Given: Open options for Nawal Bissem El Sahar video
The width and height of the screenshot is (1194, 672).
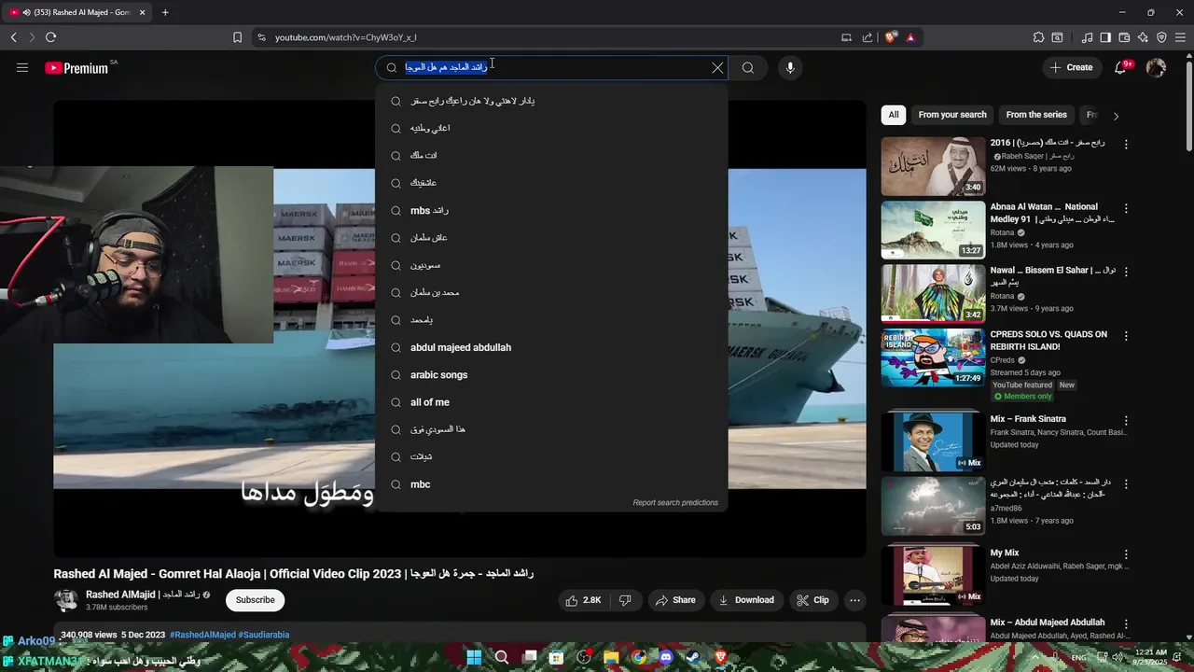Looking at the screenshot, I should (x=1126, y=273).
